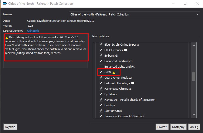Toggle the Fyr Manor checkbox
The width and height of the screenshot is (203, 133).
coord(101,94)
